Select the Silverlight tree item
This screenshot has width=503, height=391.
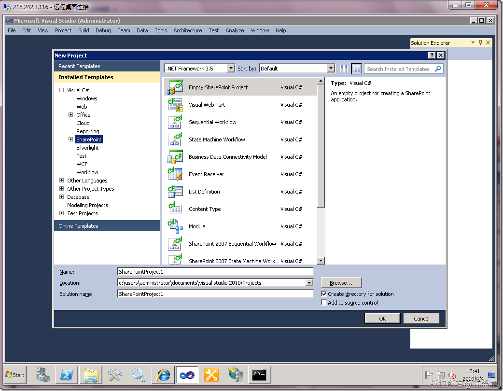point(87,148)
